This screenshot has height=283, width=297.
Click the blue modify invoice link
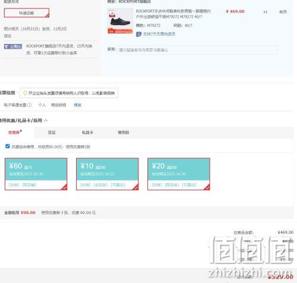(x=78, y=105)
